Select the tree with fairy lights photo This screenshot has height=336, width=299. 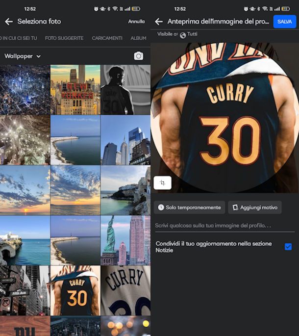(25, 140)
